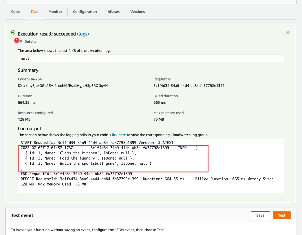The height and width of the screenshot is (235, 302).
Task: Click the START RequestId log line
Action: [97, 143]
